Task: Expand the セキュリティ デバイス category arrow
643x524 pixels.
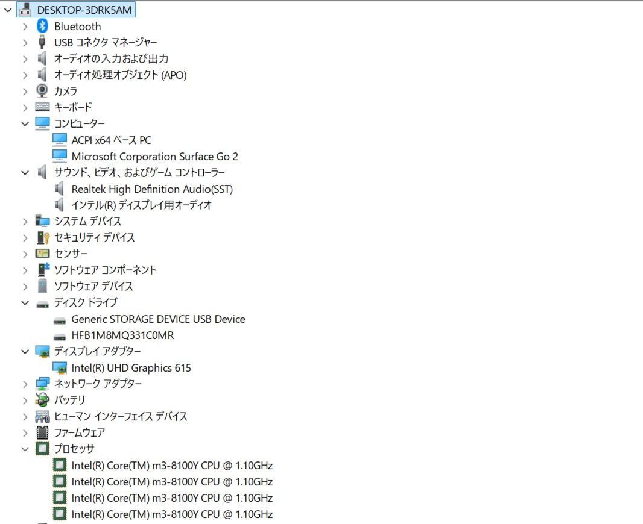Action: pos(25,238)
